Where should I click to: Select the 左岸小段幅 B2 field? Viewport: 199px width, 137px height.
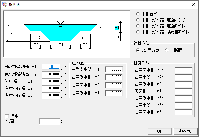pyautogui.click(x=51, y=88)
